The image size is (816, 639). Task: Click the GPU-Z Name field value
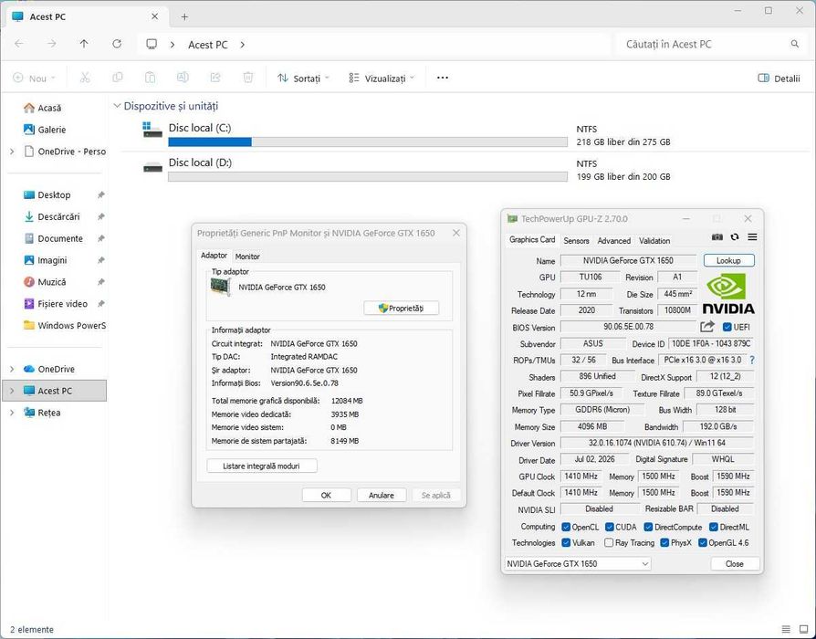click(x=628, y=260)
